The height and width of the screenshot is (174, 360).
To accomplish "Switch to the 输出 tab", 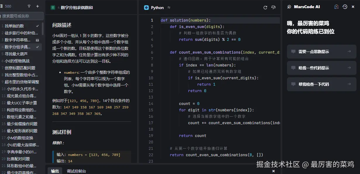I will click(x=55, y=171).
